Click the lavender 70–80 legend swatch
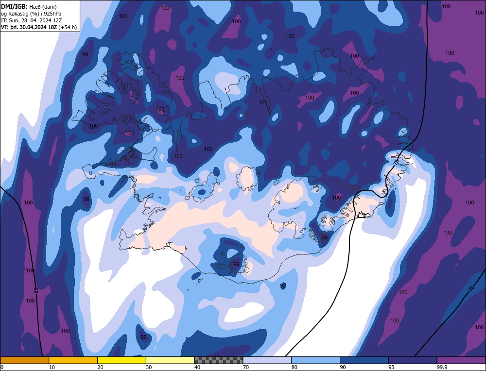486x371 pixels. coord(267,360)
